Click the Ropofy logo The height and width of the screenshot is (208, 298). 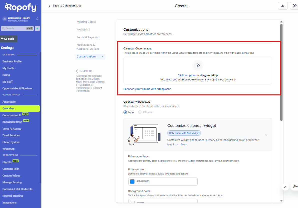pos(21,7)
